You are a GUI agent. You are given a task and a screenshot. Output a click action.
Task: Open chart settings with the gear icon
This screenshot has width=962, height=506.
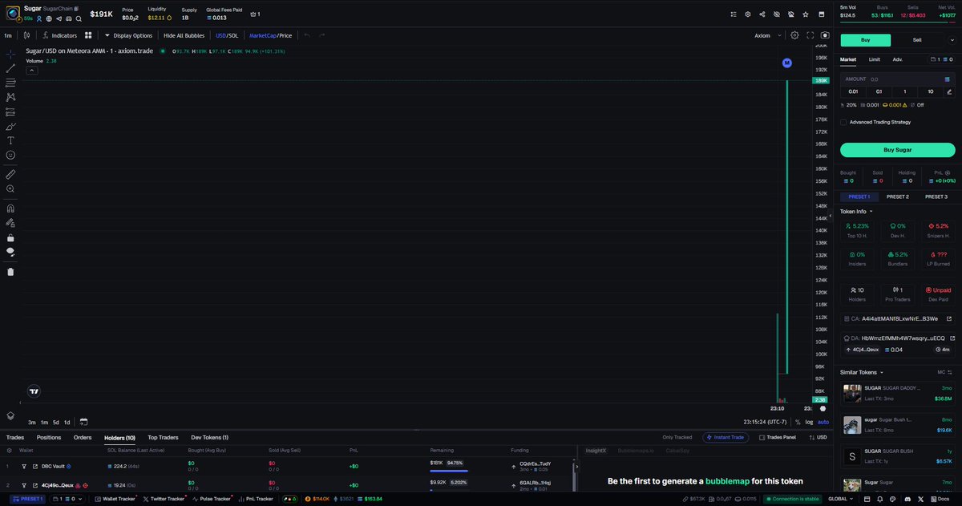tap(794, 35)
